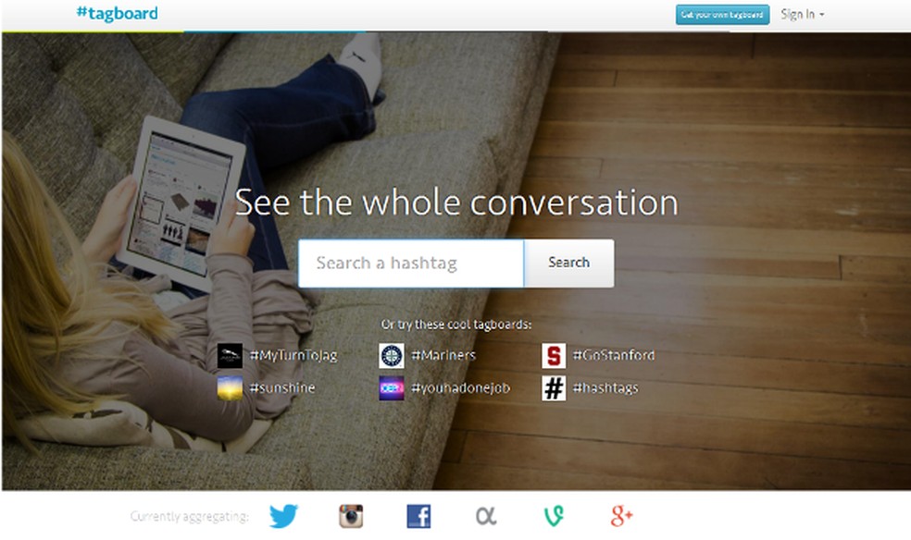Open the Vine icon
The height and width of the screenshot is (540, 911).
554,516
